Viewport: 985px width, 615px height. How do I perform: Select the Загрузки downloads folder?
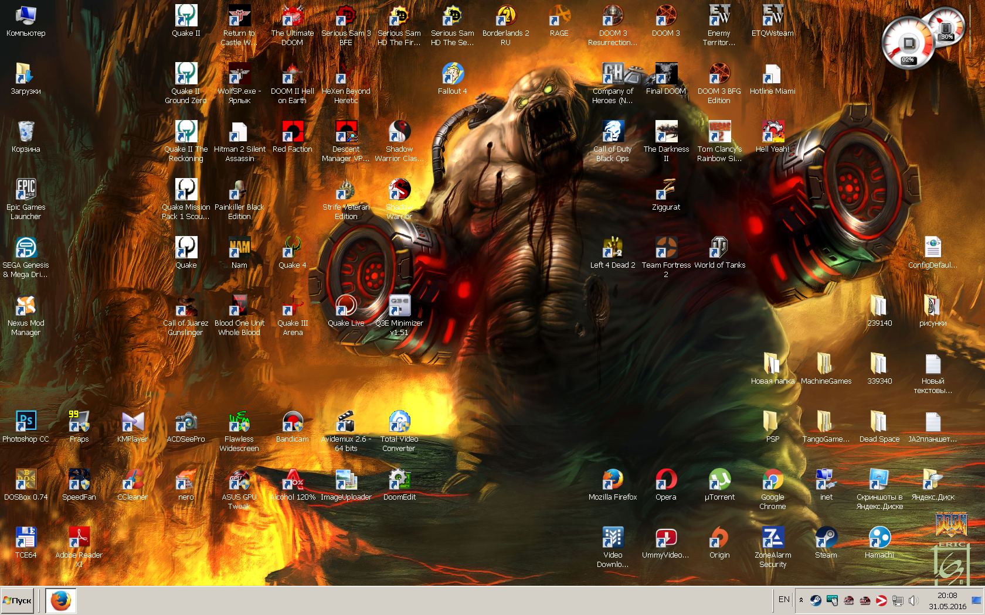tap(26, 78)
